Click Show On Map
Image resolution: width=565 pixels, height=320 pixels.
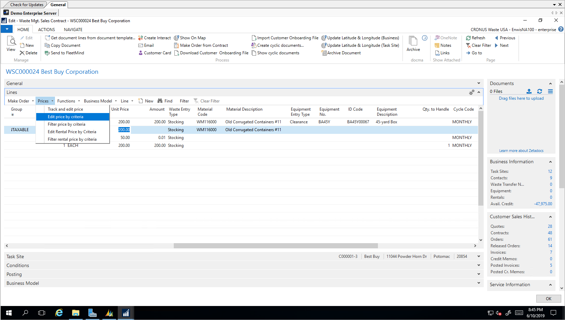pyautogui.click(x=190, y=38)
